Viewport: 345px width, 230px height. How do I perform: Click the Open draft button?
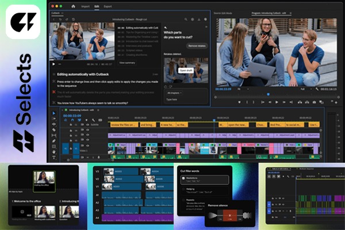[186, 70]
